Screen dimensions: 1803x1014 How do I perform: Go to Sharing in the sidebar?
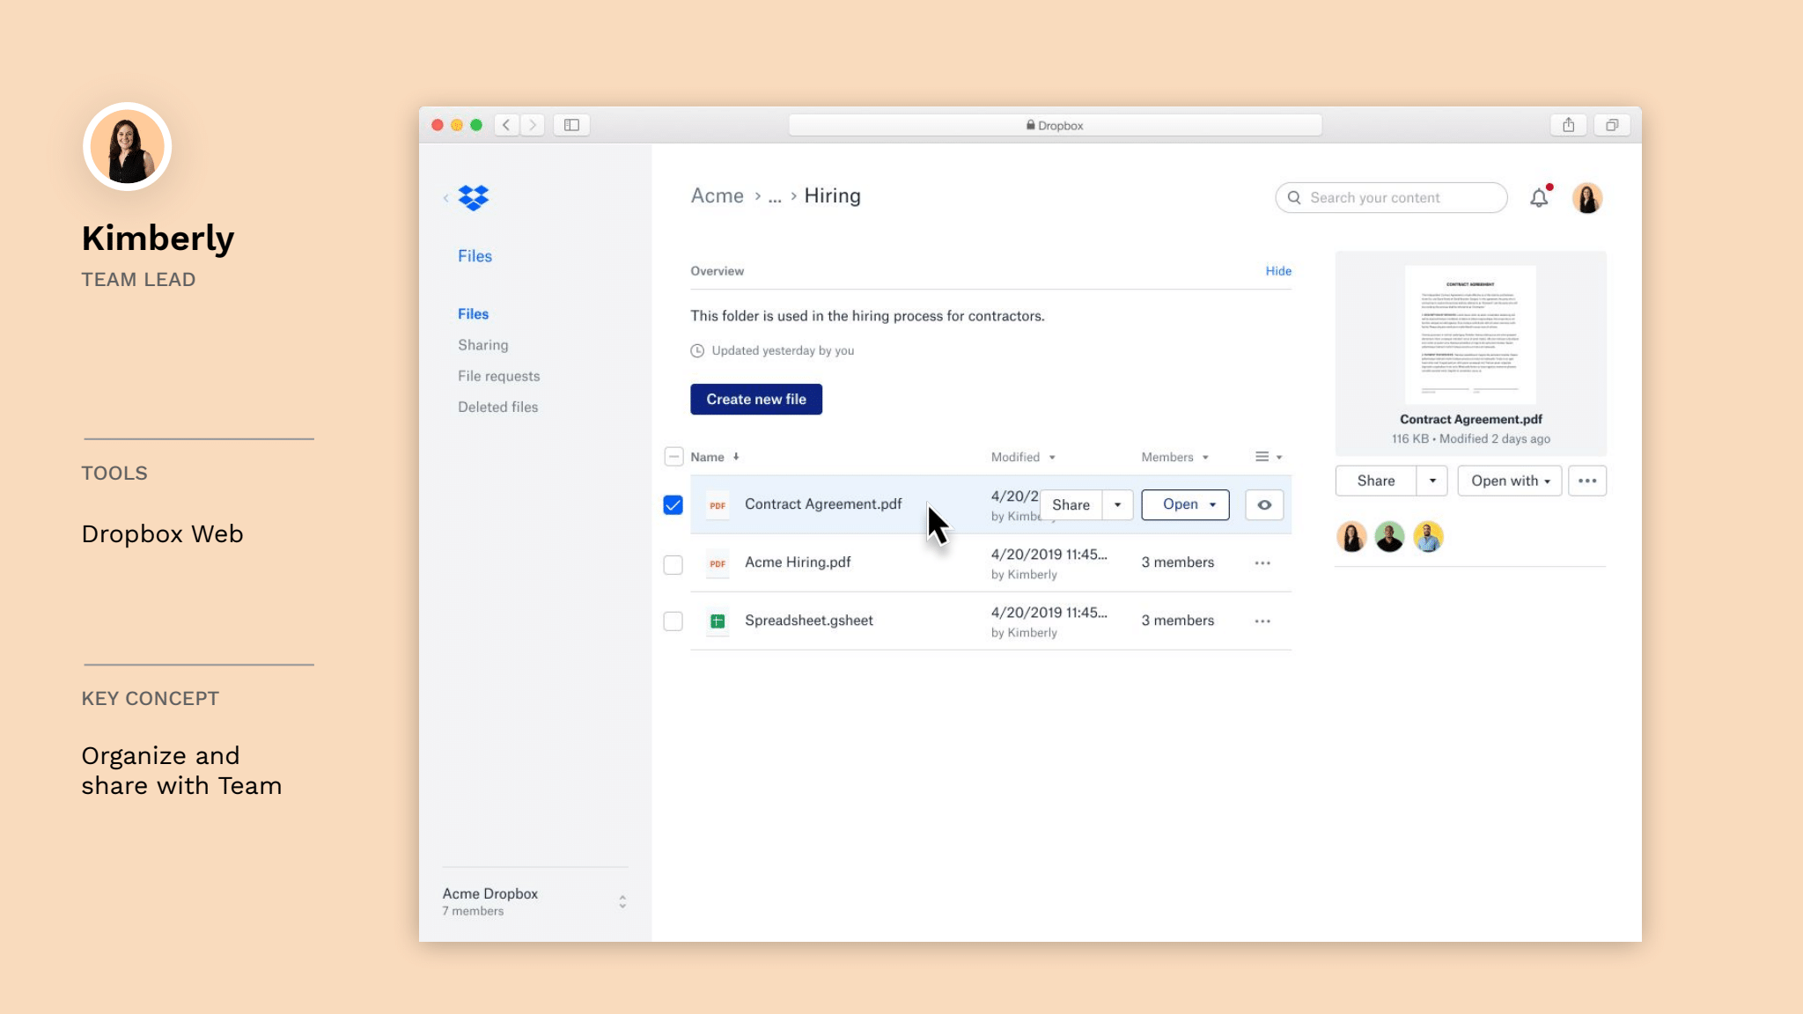(x=482, y=345)
